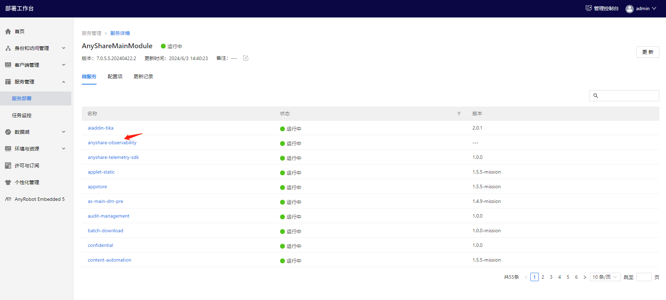The height and width of the screenshot is (300, 666).
Task: Expand the 环境与资源 menu chevron
Action: click(x=64, y=149)
